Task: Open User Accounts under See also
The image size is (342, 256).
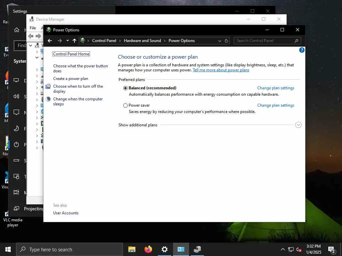Action: click(66, 213)
